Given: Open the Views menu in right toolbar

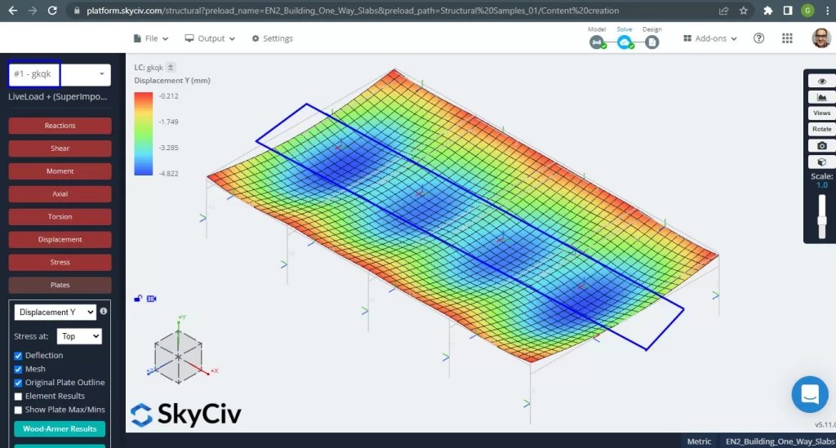Looking at the screenshot, I should (821, 113).
